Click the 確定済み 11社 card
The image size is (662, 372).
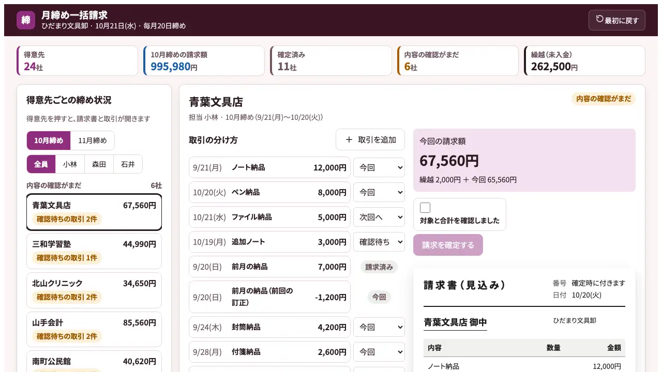point(330,60)
